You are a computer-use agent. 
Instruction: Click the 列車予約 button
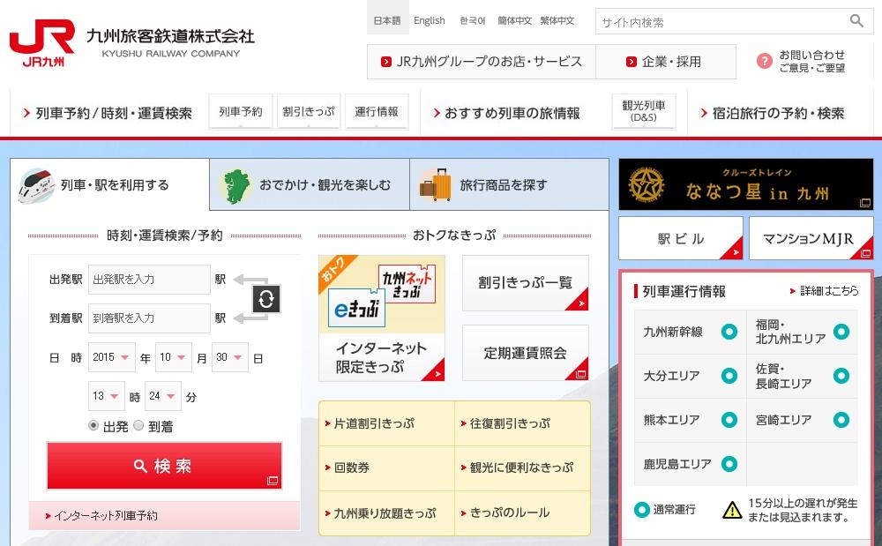tap(241, 111)
